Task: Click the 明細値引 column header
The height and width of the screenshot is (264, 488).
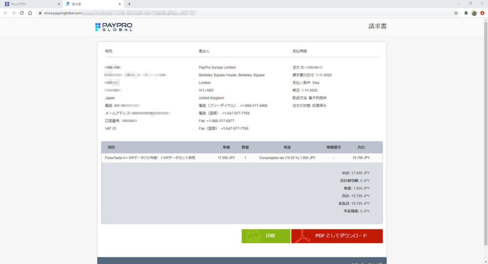Action: click(334, 147)
